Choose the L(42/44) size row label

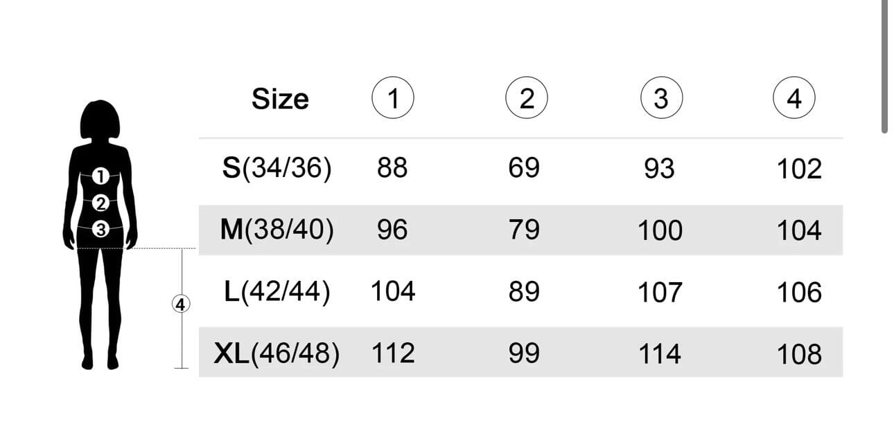(277, 292)
